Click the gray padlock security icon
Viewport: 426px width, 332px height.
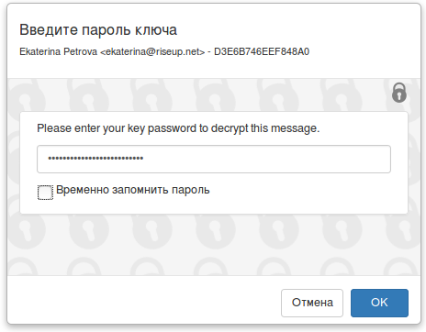[399, 93]
